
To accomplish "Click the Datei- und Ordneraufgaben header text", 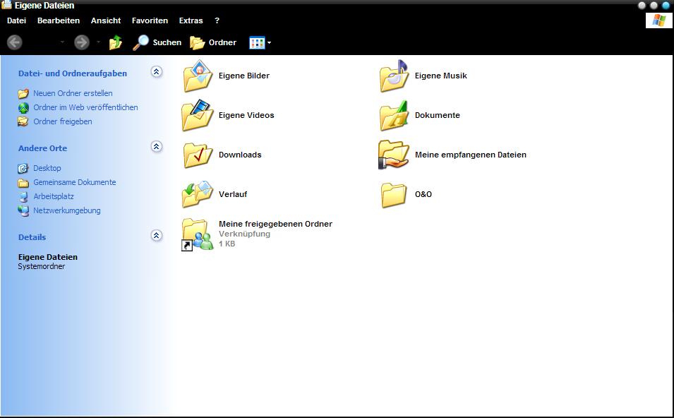I will [x=73, y=73].
